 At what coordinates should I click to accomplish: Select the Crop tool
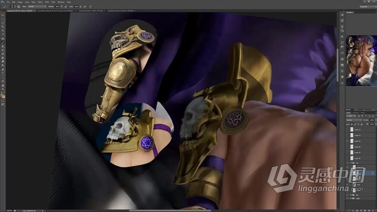[3, 31]
